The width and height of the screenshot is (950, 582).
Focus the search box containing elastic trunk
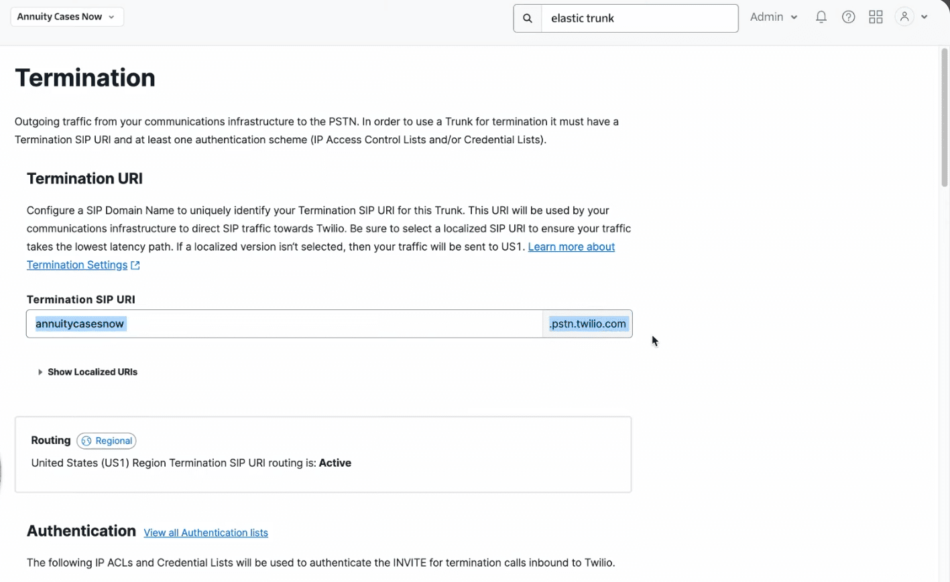pyautogui.click(x=638, y=19)
